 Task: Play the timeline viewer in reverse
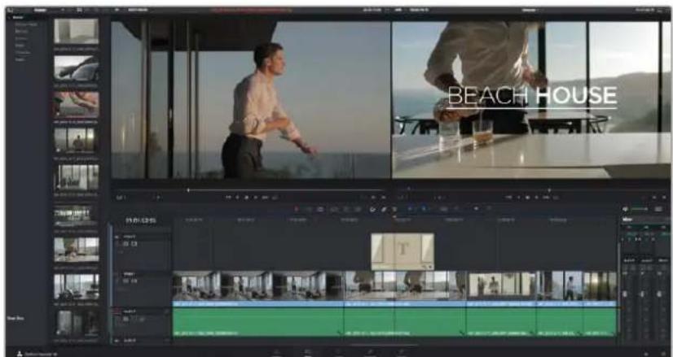coord(518,198)
